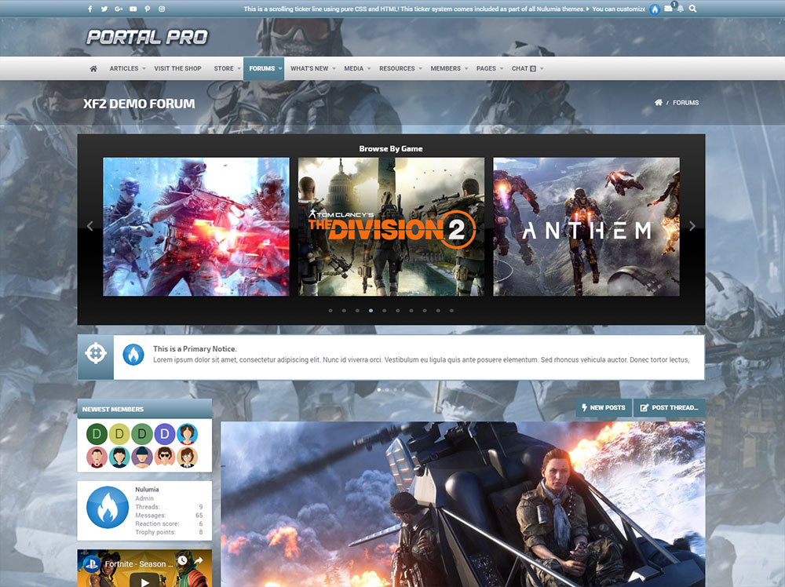Expand the Pages dropdown arrow
The image size is (785, 587).
click(x=502, y=68)
